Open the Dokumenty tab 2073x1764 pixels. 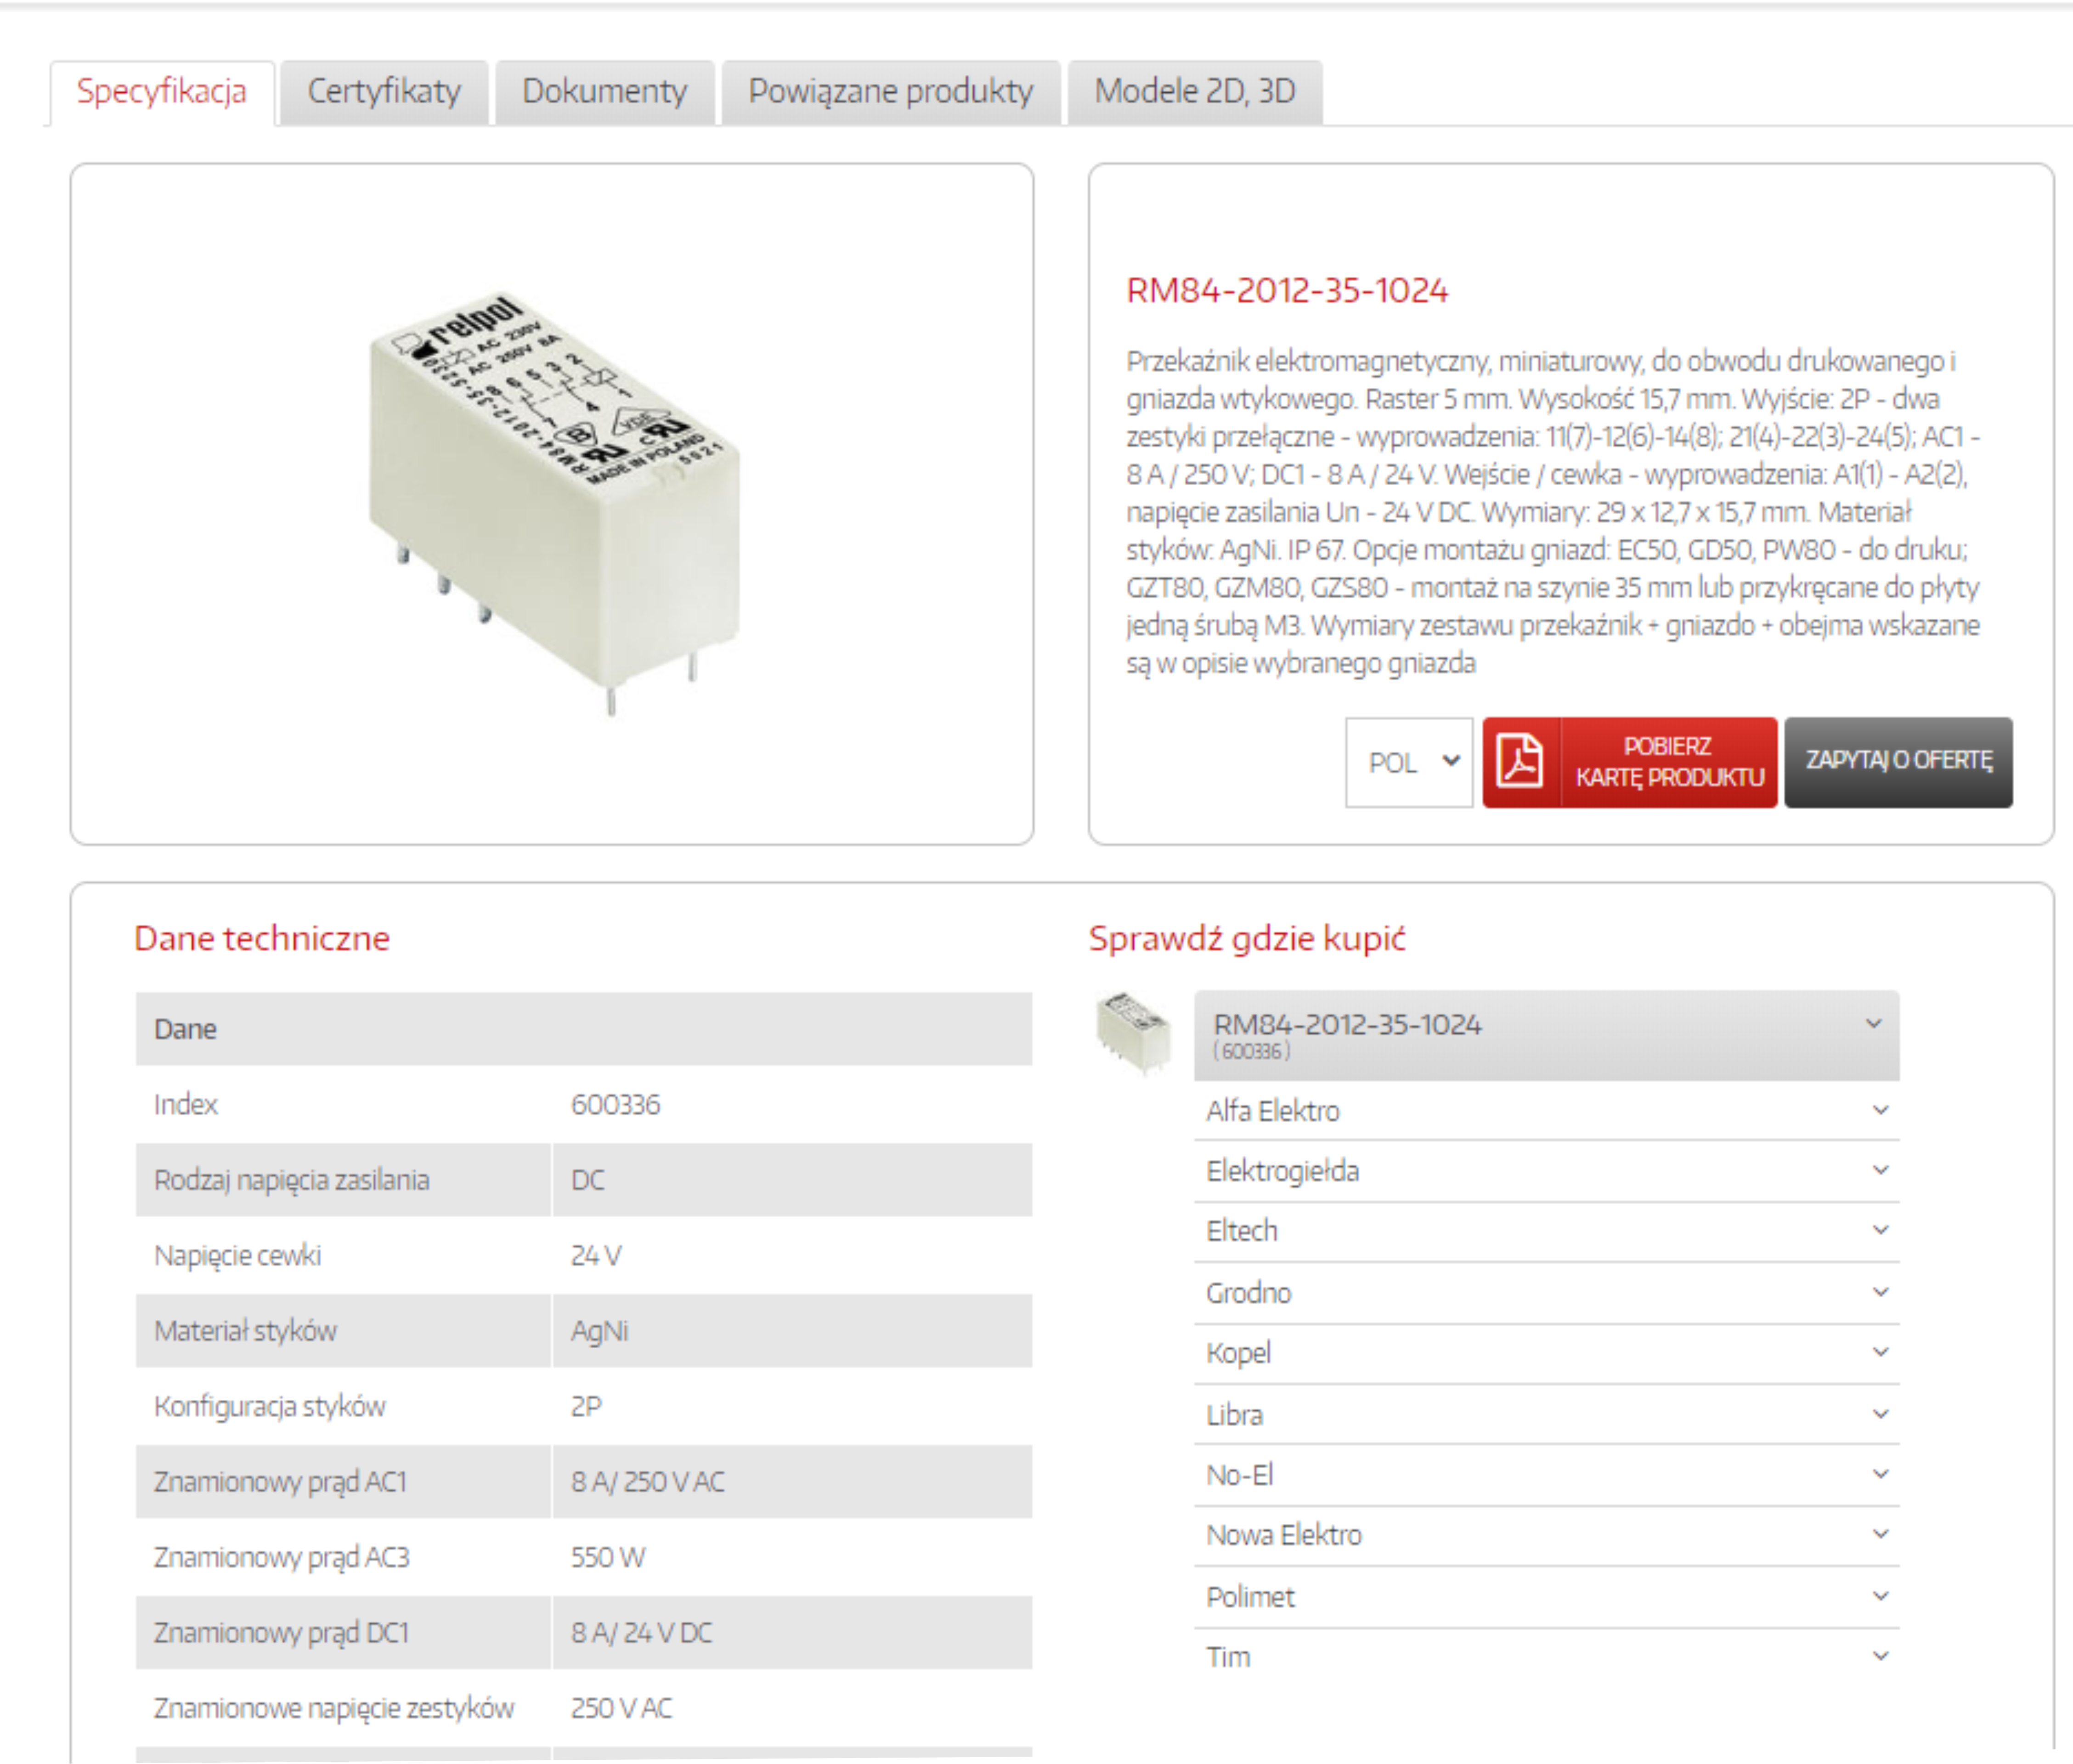pyautogui.click(x=604, y=92)
